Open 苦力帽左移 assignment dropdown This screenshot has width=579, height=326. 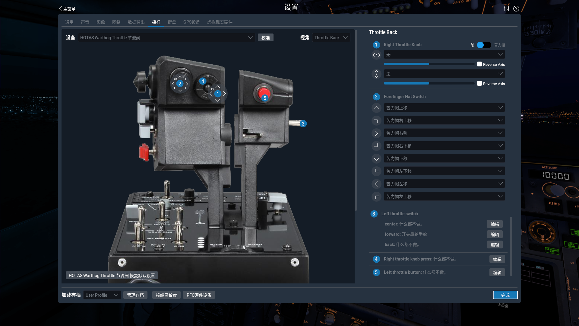(x=444, y=184)
